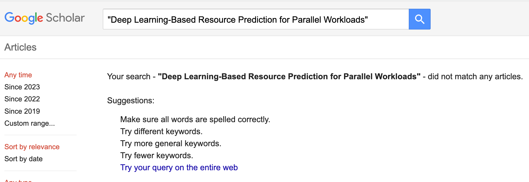Viewport: 529px width, 182px height.
Task: Choose Sort by relevance
Action: tap(32, 147)
